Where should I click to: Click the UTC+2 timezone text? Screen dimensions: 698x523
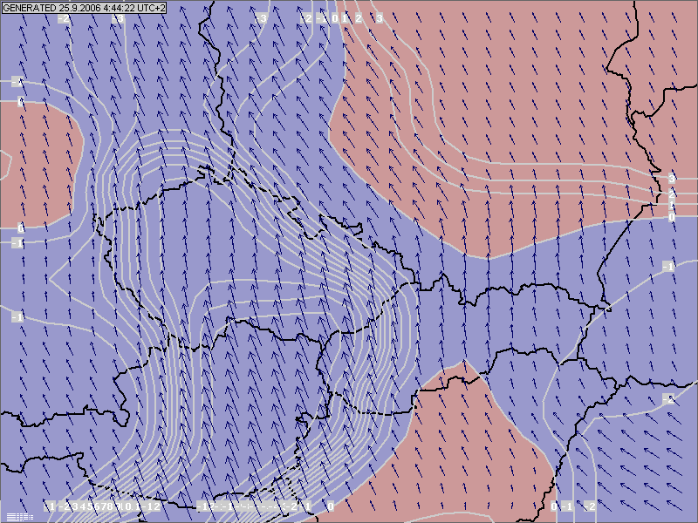[150, 7]
